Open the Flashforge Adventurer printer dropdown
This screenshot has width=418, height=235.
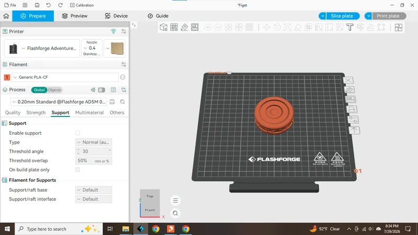coord(42,48)
